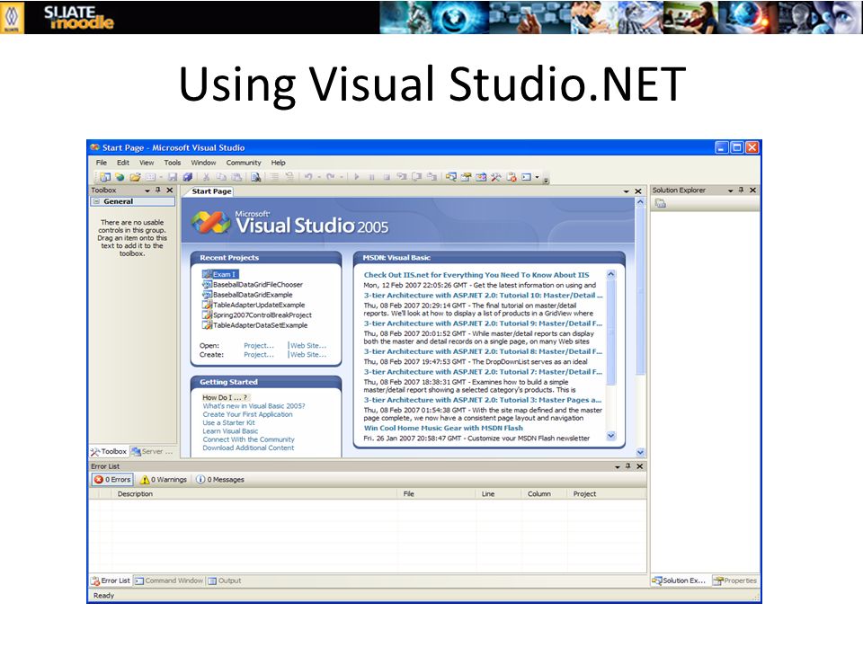Switch to the Server Explorer tab
863x647 pixels.
coord(153,452)
